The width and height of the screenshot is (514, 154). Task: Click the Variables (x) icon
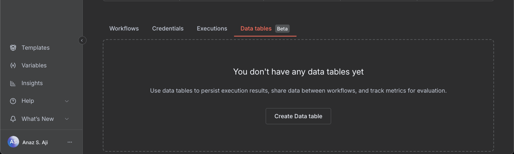point(13,66)
